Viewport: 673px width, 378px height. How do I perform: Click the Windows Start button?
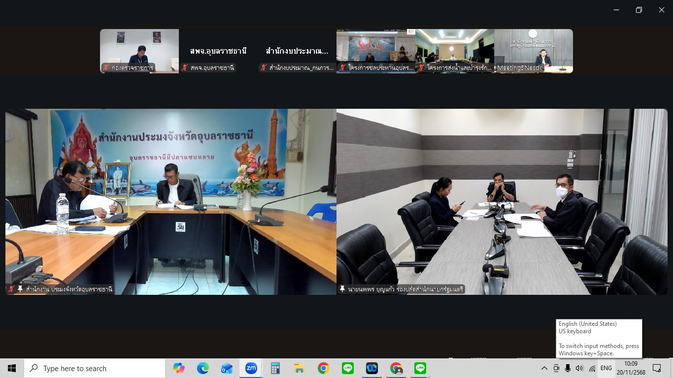tap(12, 368)
